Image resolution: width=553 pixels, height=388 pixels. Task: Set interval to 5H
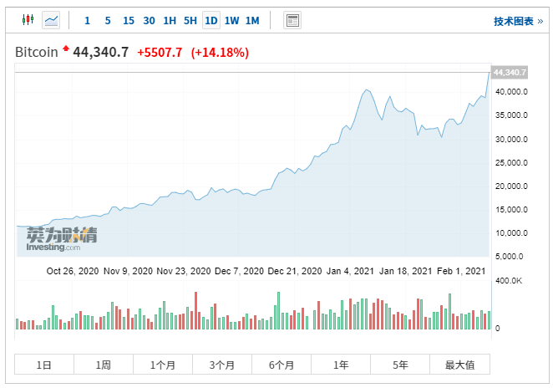[x=190, y=20]
